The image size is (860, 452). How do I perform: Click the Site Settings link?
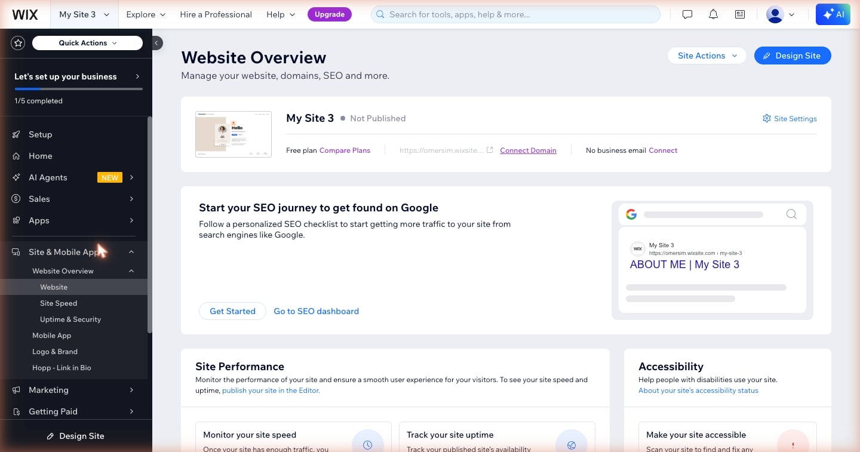click(795, 119)
